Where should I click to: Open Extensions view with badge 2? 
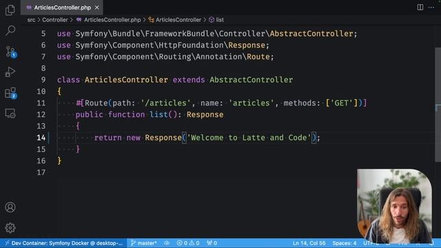click(x=11, y=93)
